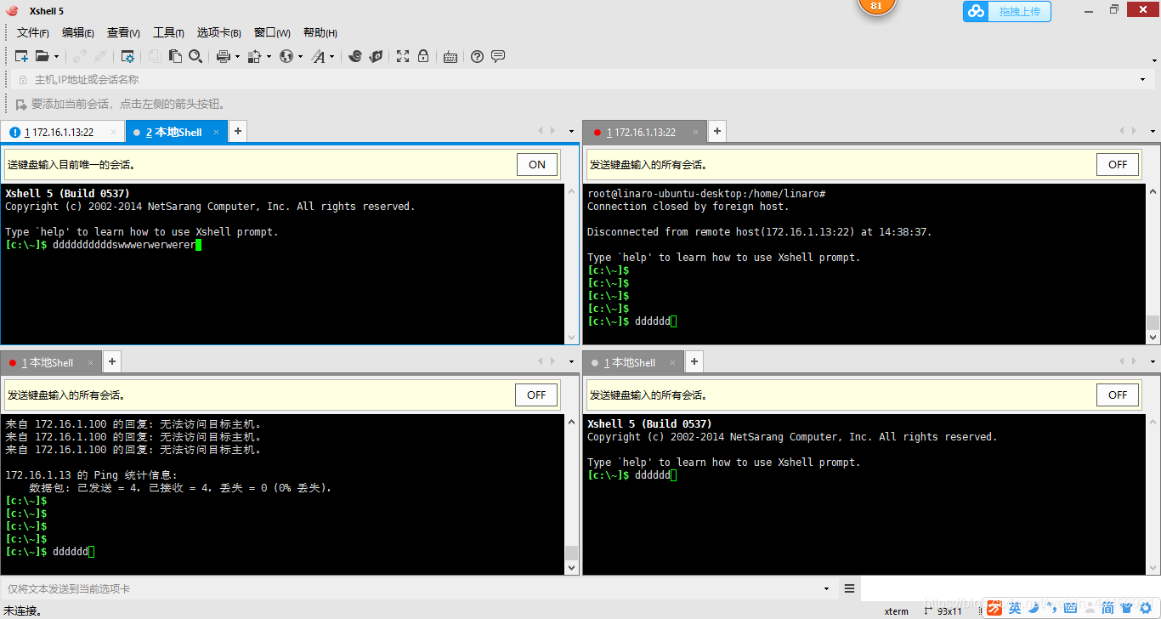Screen dimensions: 1161x619
Task: Open dropdown arrow next to Open folder icon
Action: pos(56,57)
